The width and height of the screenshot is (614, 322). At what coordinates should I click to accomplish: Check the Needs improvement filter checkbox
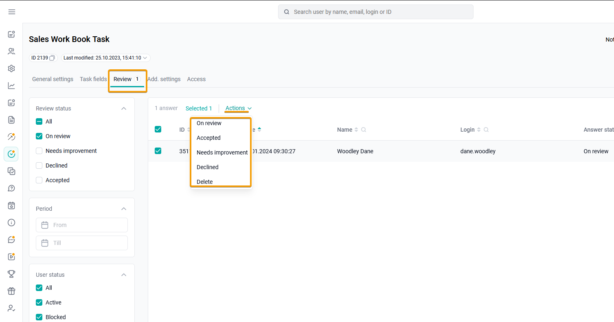click(39, 151)
